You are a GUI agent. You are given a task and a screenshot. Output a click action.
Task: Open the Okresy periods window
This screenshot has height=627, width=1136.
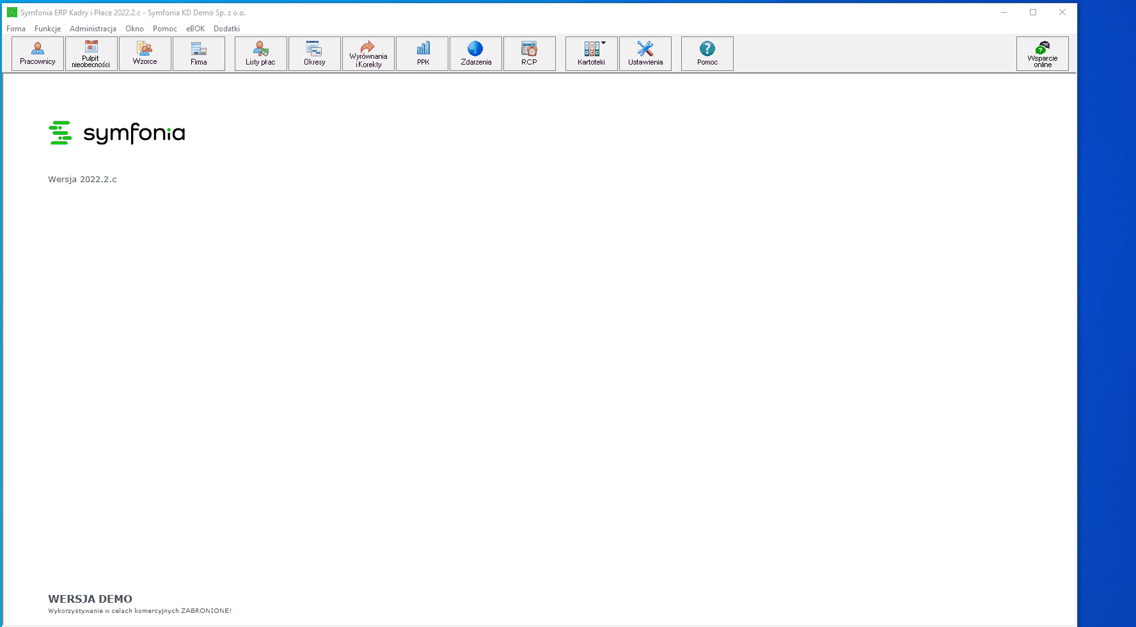tap(315, 54)
